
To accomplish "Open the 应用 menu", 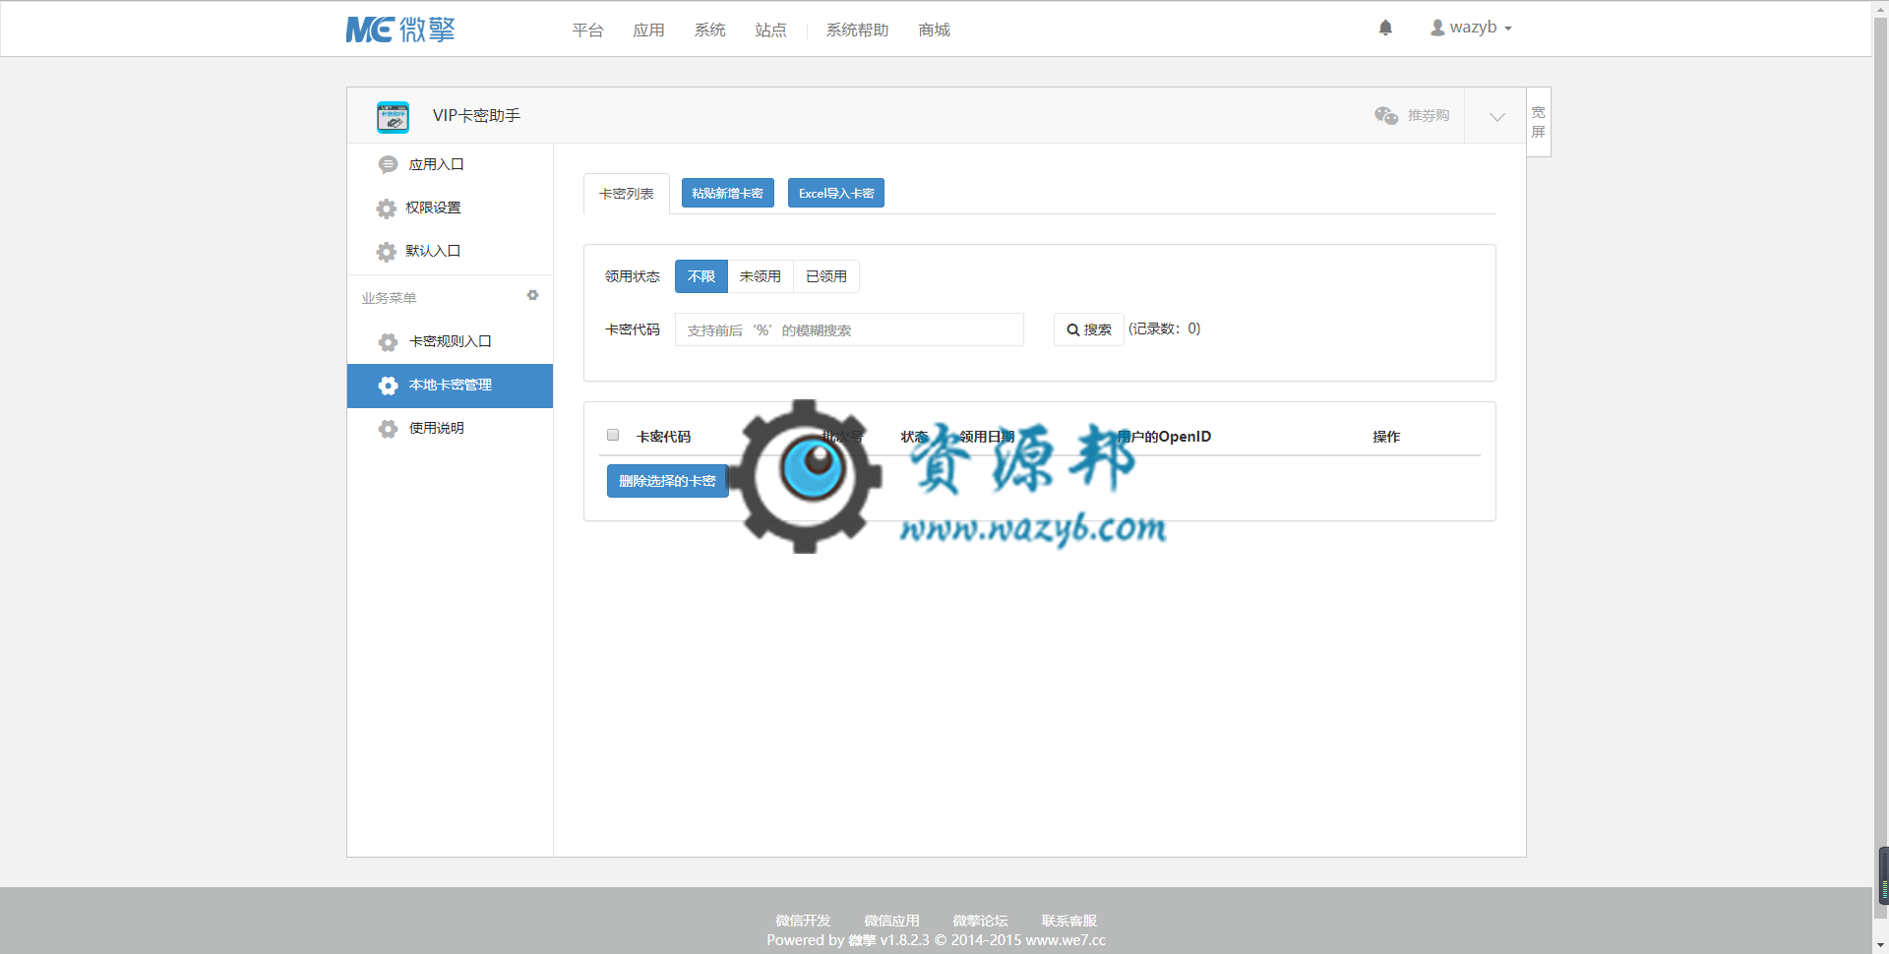I will 648,30.
